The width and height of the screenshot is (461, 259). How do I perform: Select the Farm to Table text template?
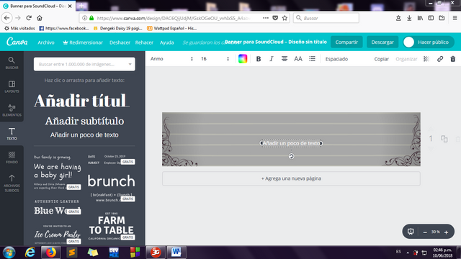(111, 225)
